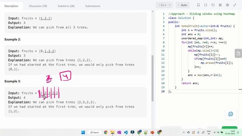Open the bookmark icon in editor toolbar
242x136 pixels.
[x=198, y=5]
